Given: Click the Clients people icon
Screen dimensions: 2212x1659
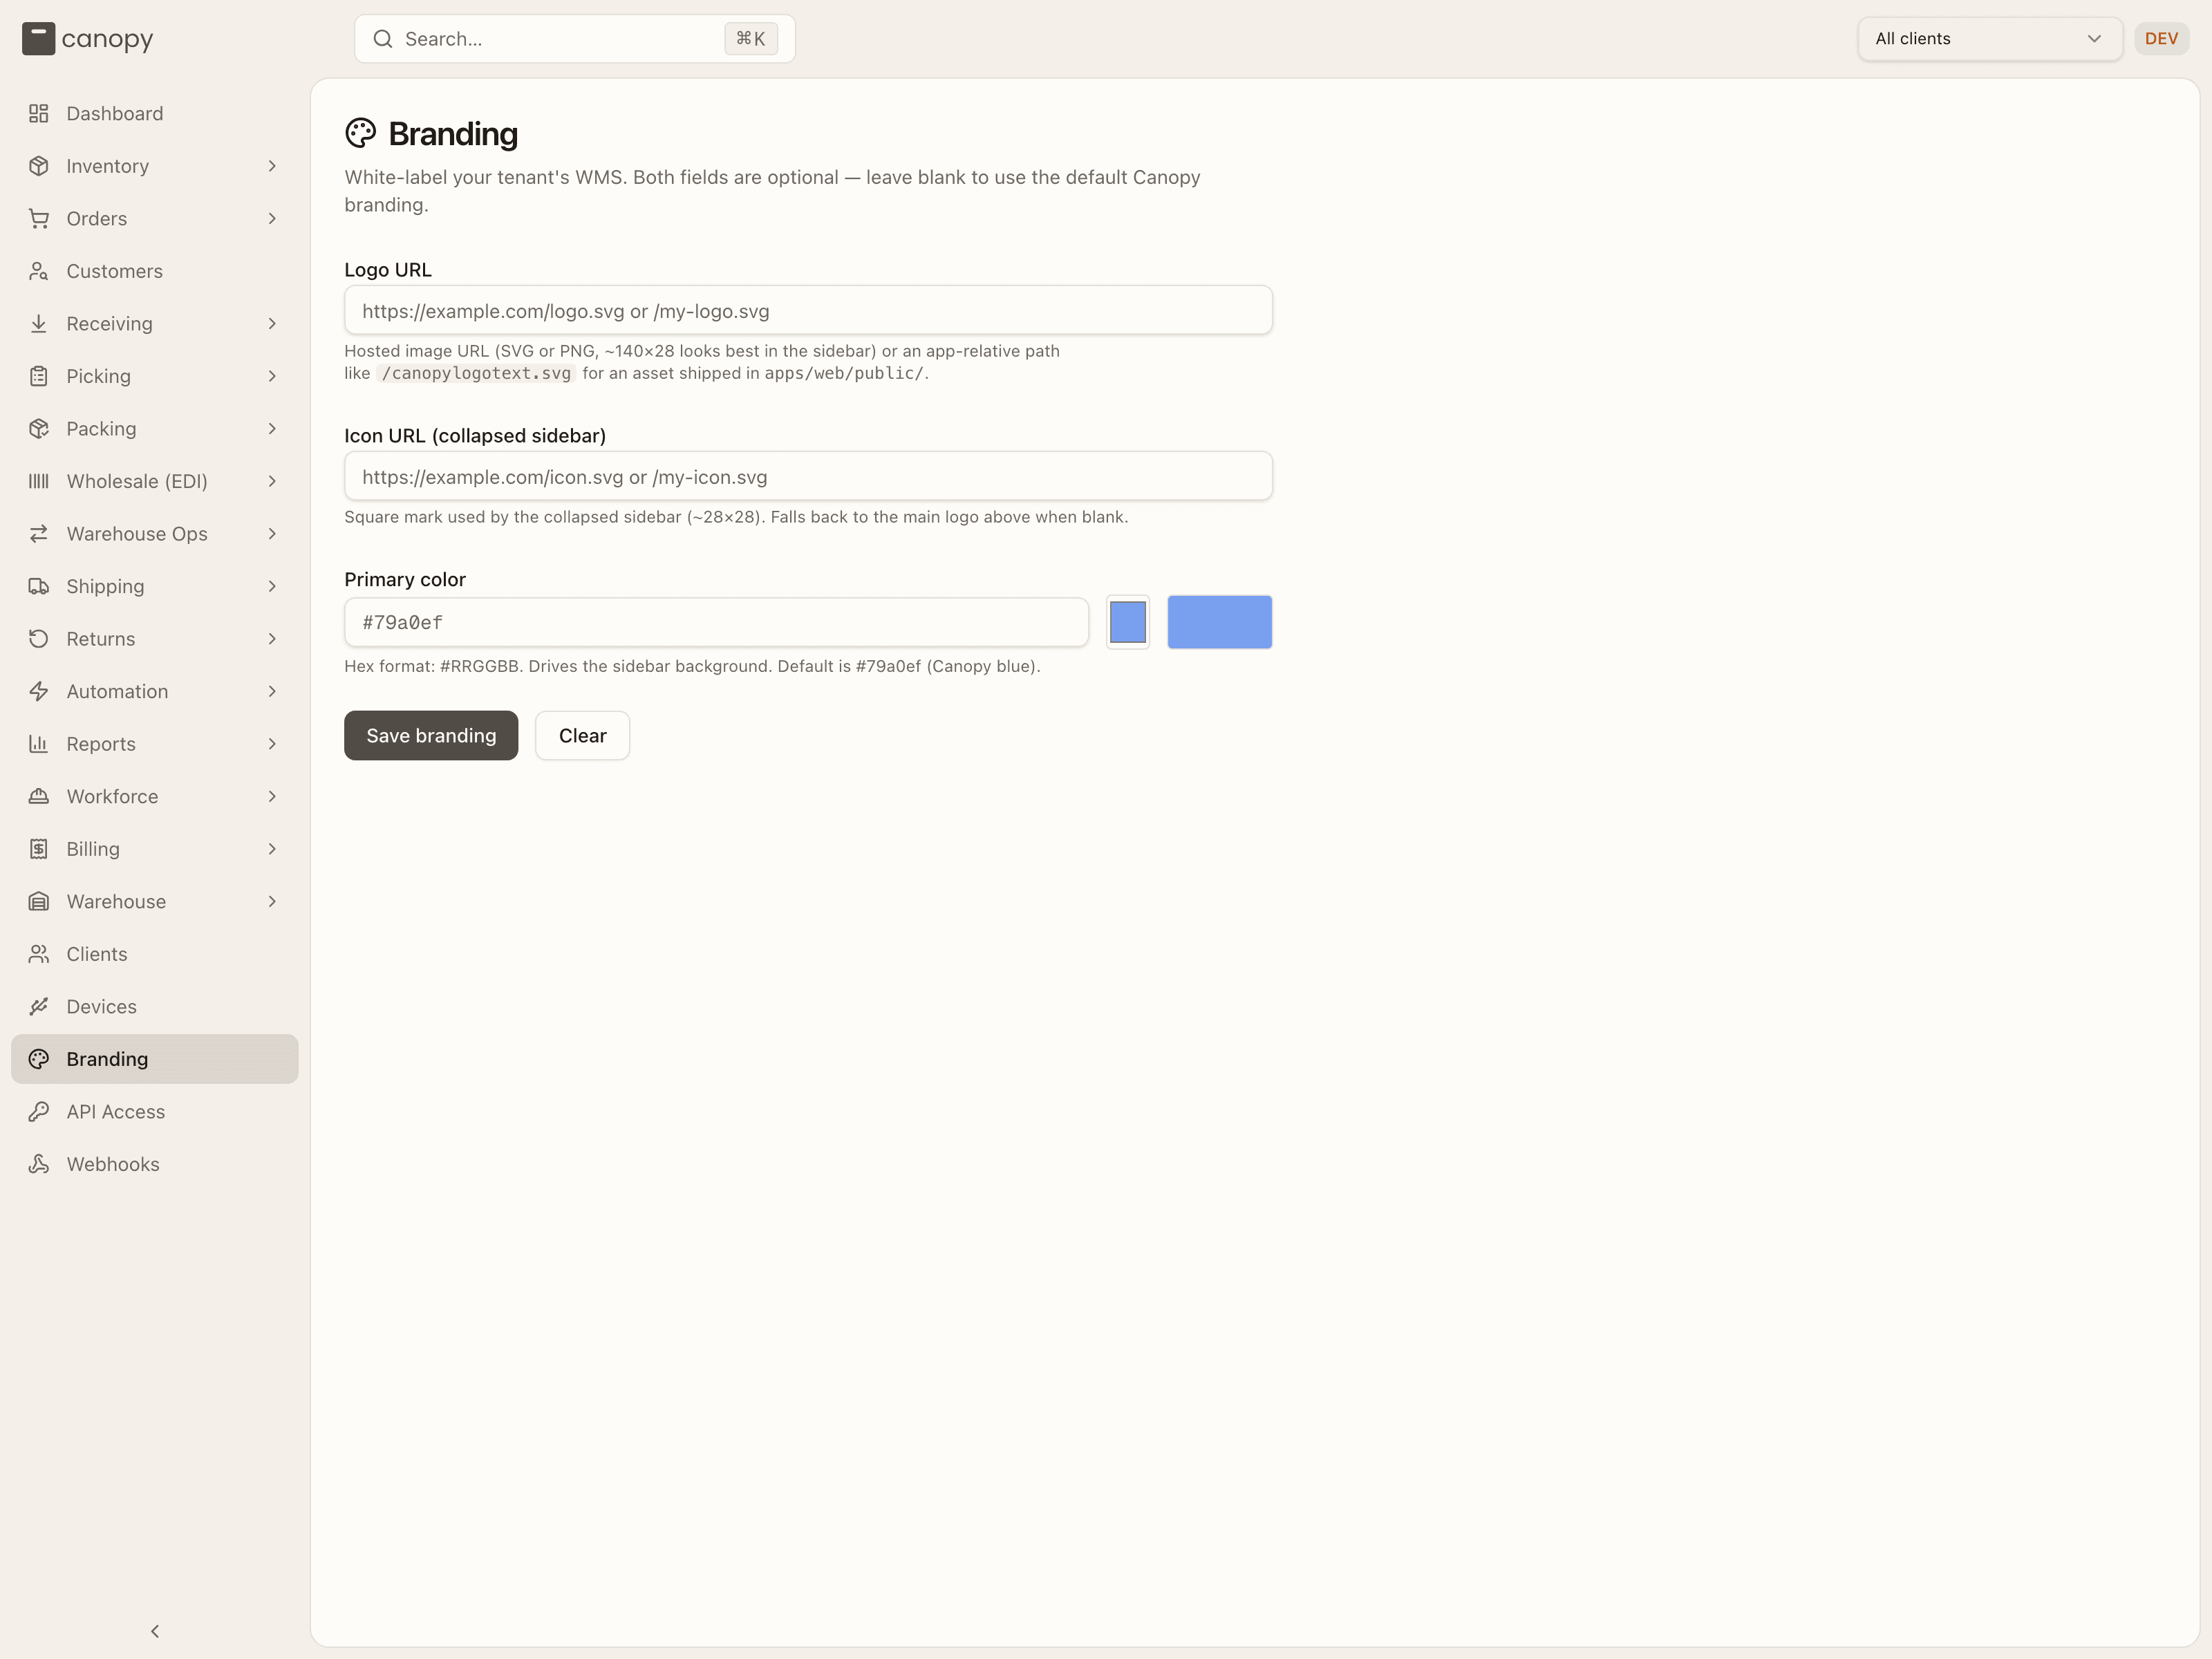Looking at the screenshot, I should pos(39,954).
